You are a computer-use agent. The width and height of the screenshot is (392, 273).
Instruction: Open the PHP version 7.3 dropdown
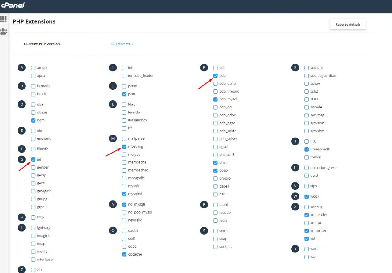tap(122, 44)
